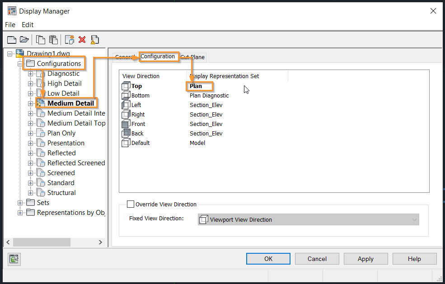The width and height of the screenshot is (445, 284).
Task: Open the File menu
Action: coord(10,25)
